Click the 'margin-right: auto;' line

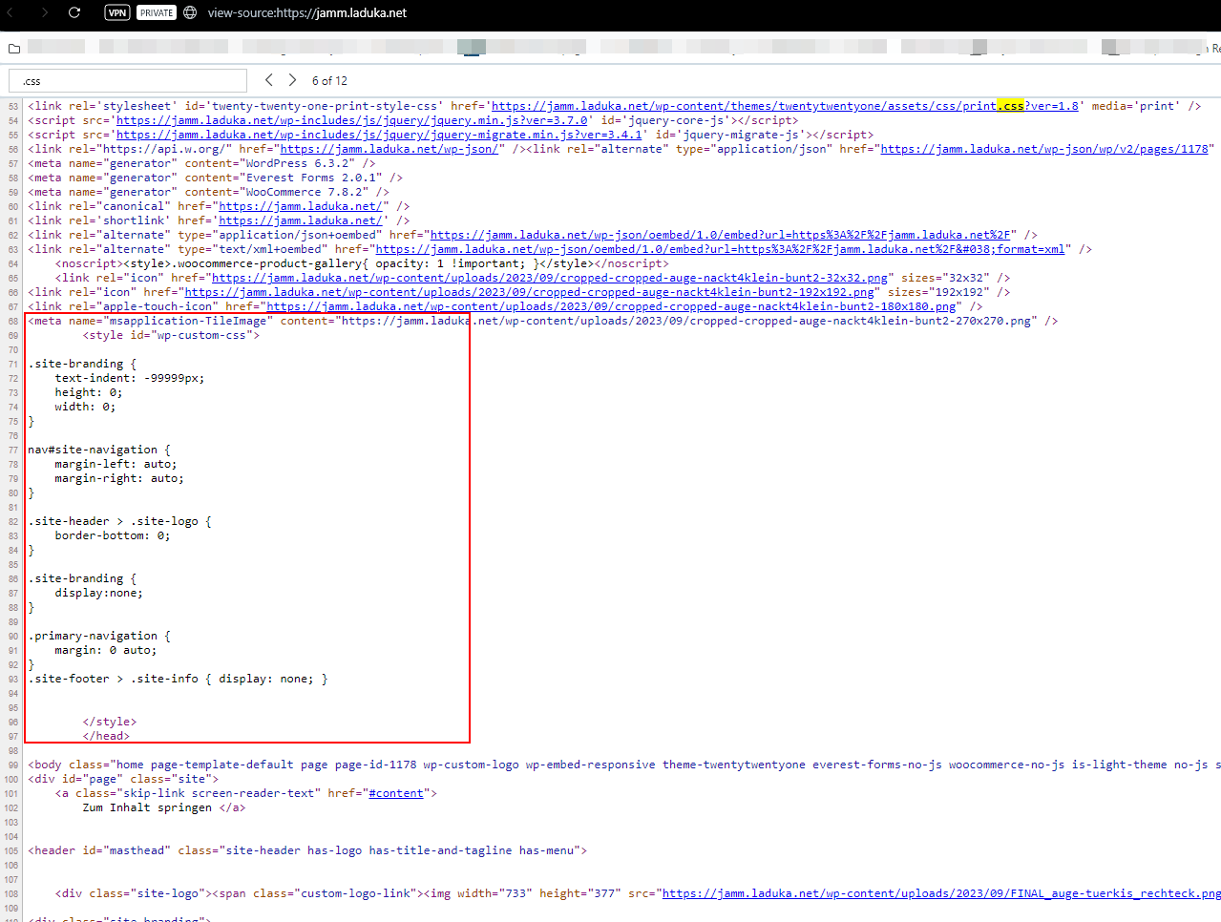[119, 478]
